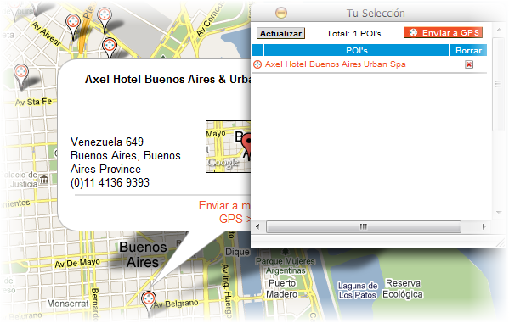Click the POI's column header

click(356, 51)
